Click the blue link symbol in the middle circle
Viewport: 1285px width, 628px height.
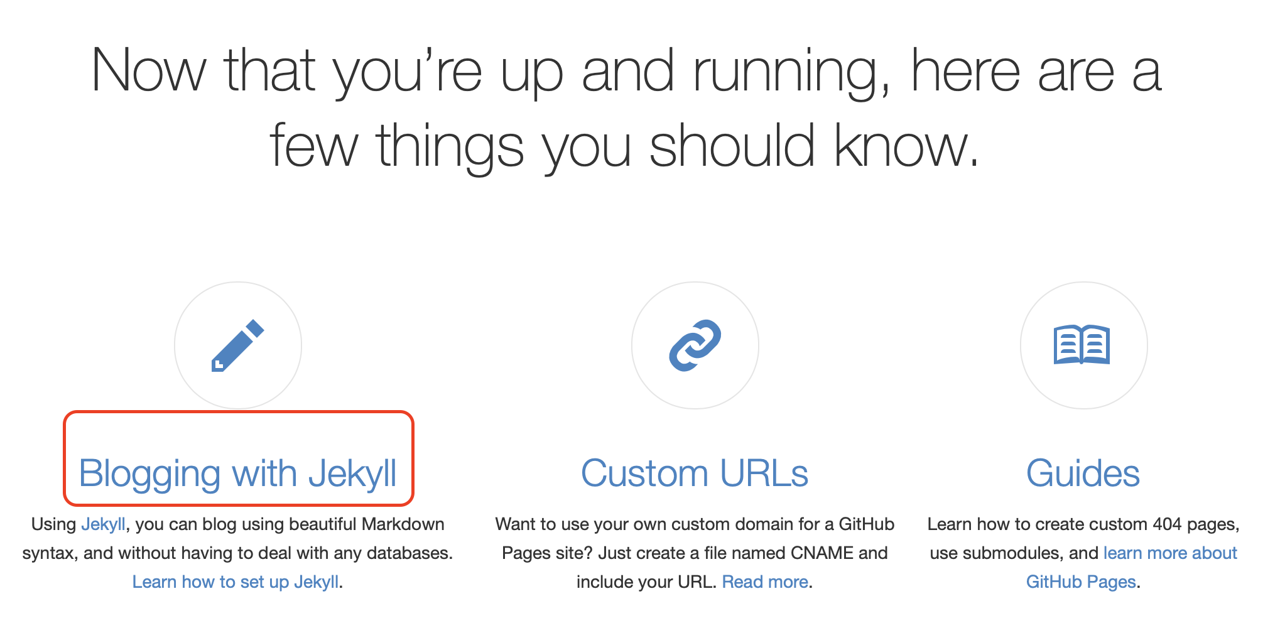tap(695, 346)
